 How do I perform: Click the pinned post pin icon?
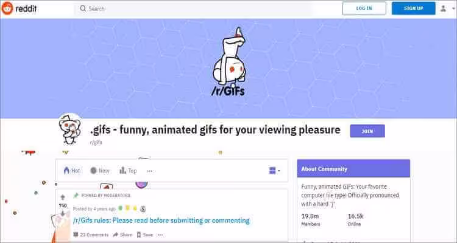pos(76,196)
